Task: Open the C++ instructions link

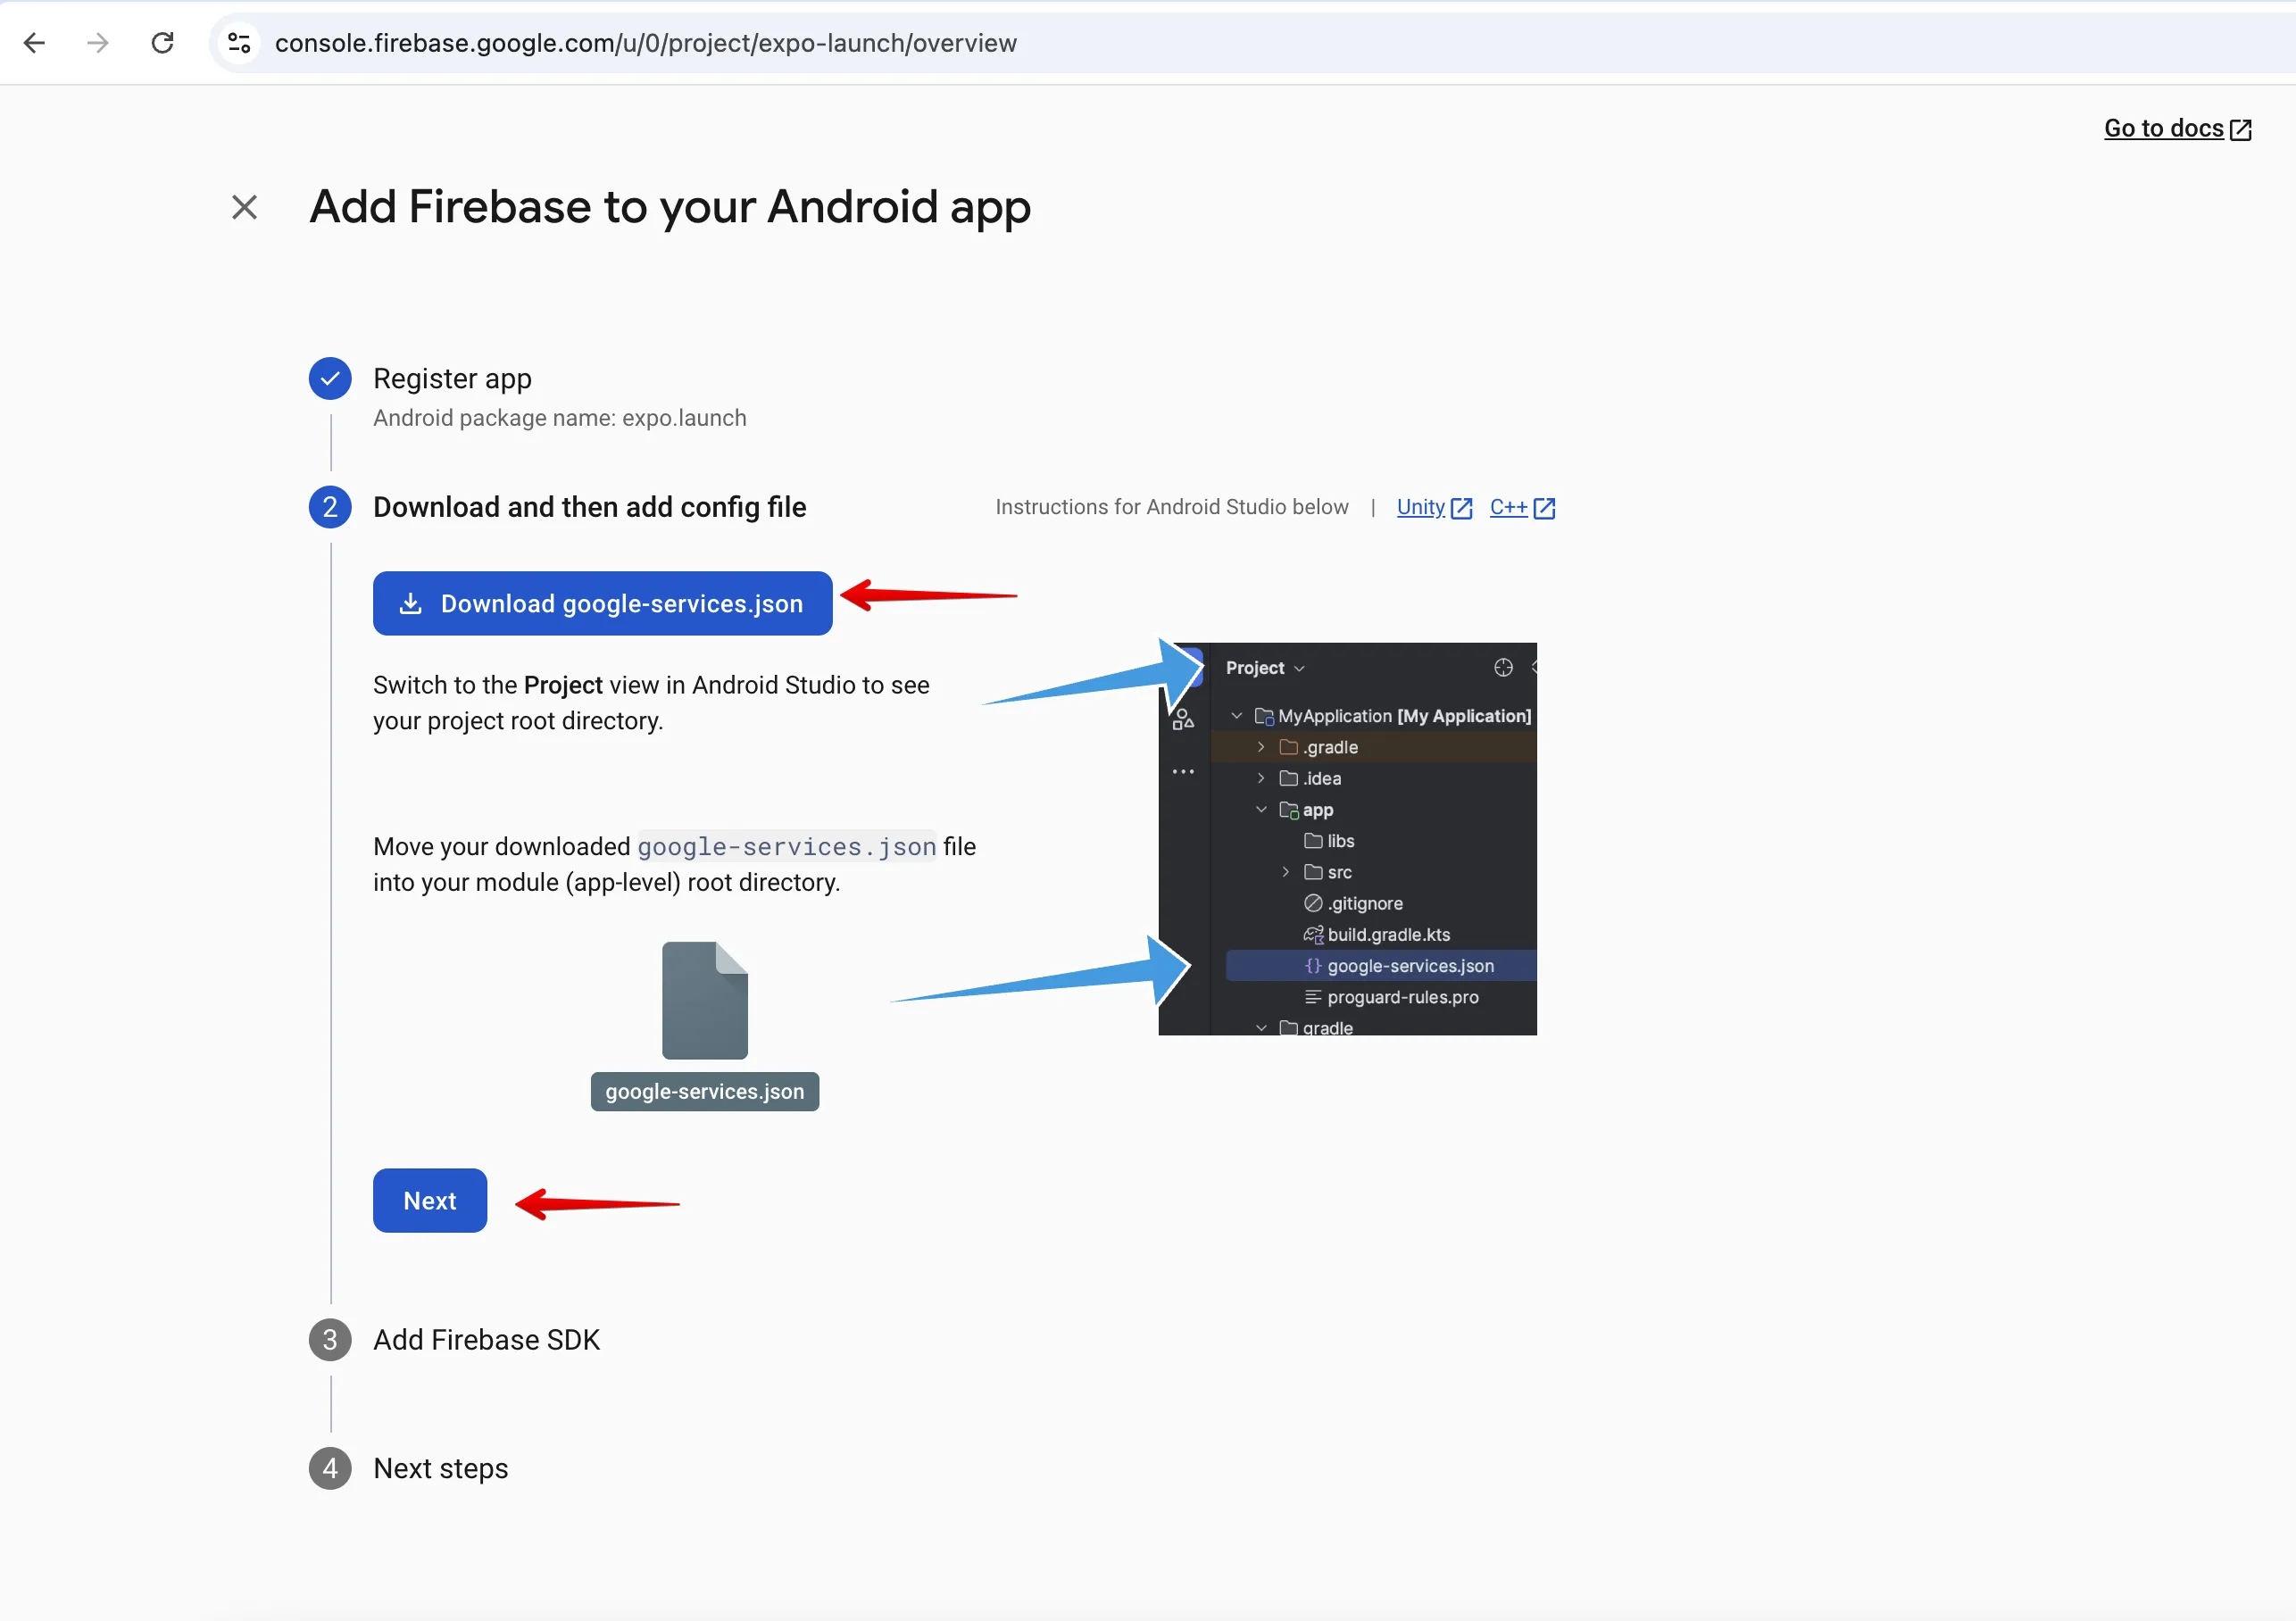Action: [x=1522, y=507]
